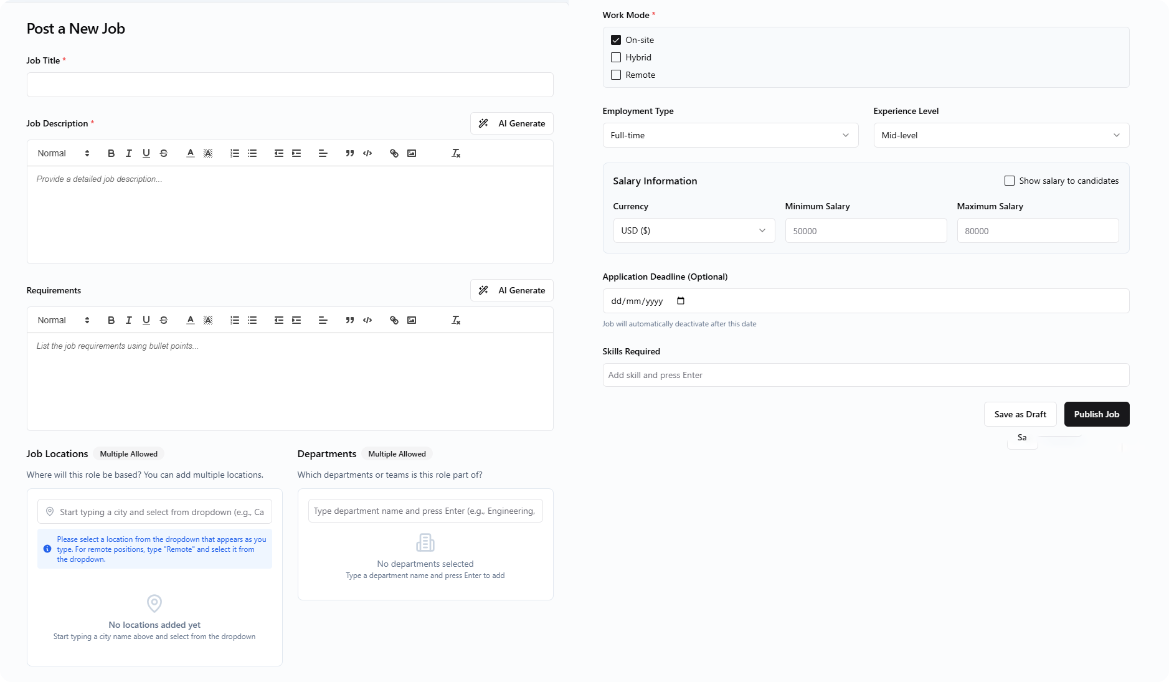
Task: Add numbered list in Job Description editor
Action: click(x=234, y=153)
